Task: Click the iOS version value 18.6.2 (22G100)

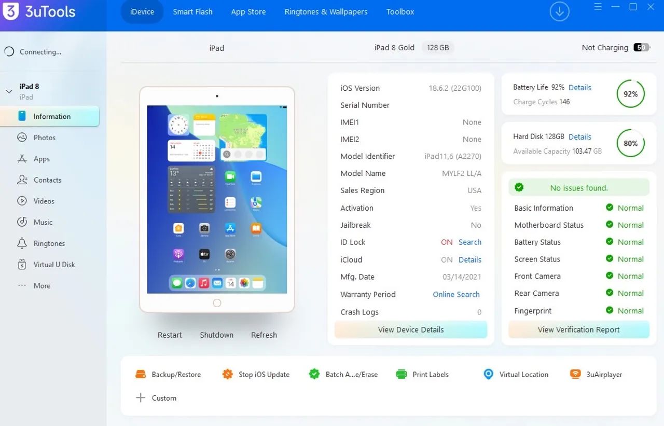Action: tap(455, 88)
